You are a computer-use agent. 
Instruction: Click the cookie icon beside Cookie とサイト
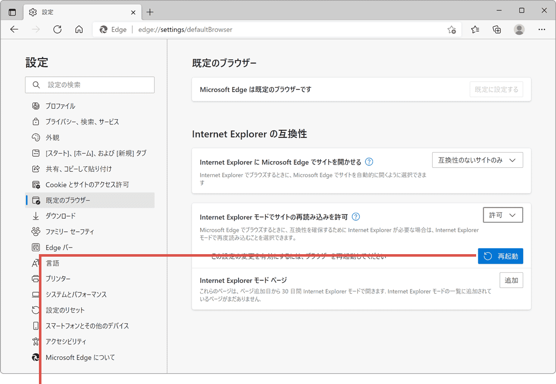36,184
